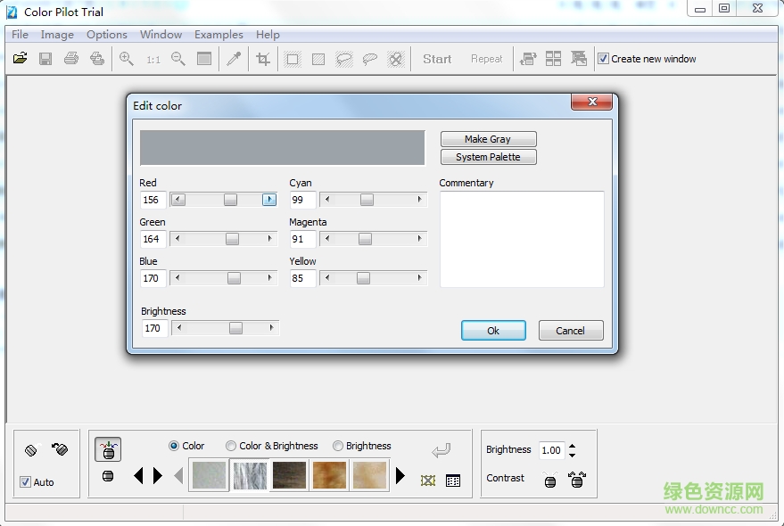Click the zoom in magnifier icon
This screenshot has height=526, width=784.
(x=127, y=59)
